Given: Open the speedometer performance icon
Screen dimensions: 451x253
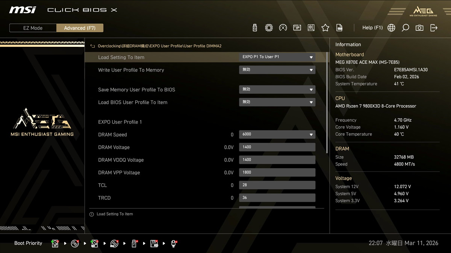Looking at the screenshot, I should tap(283, 28).
